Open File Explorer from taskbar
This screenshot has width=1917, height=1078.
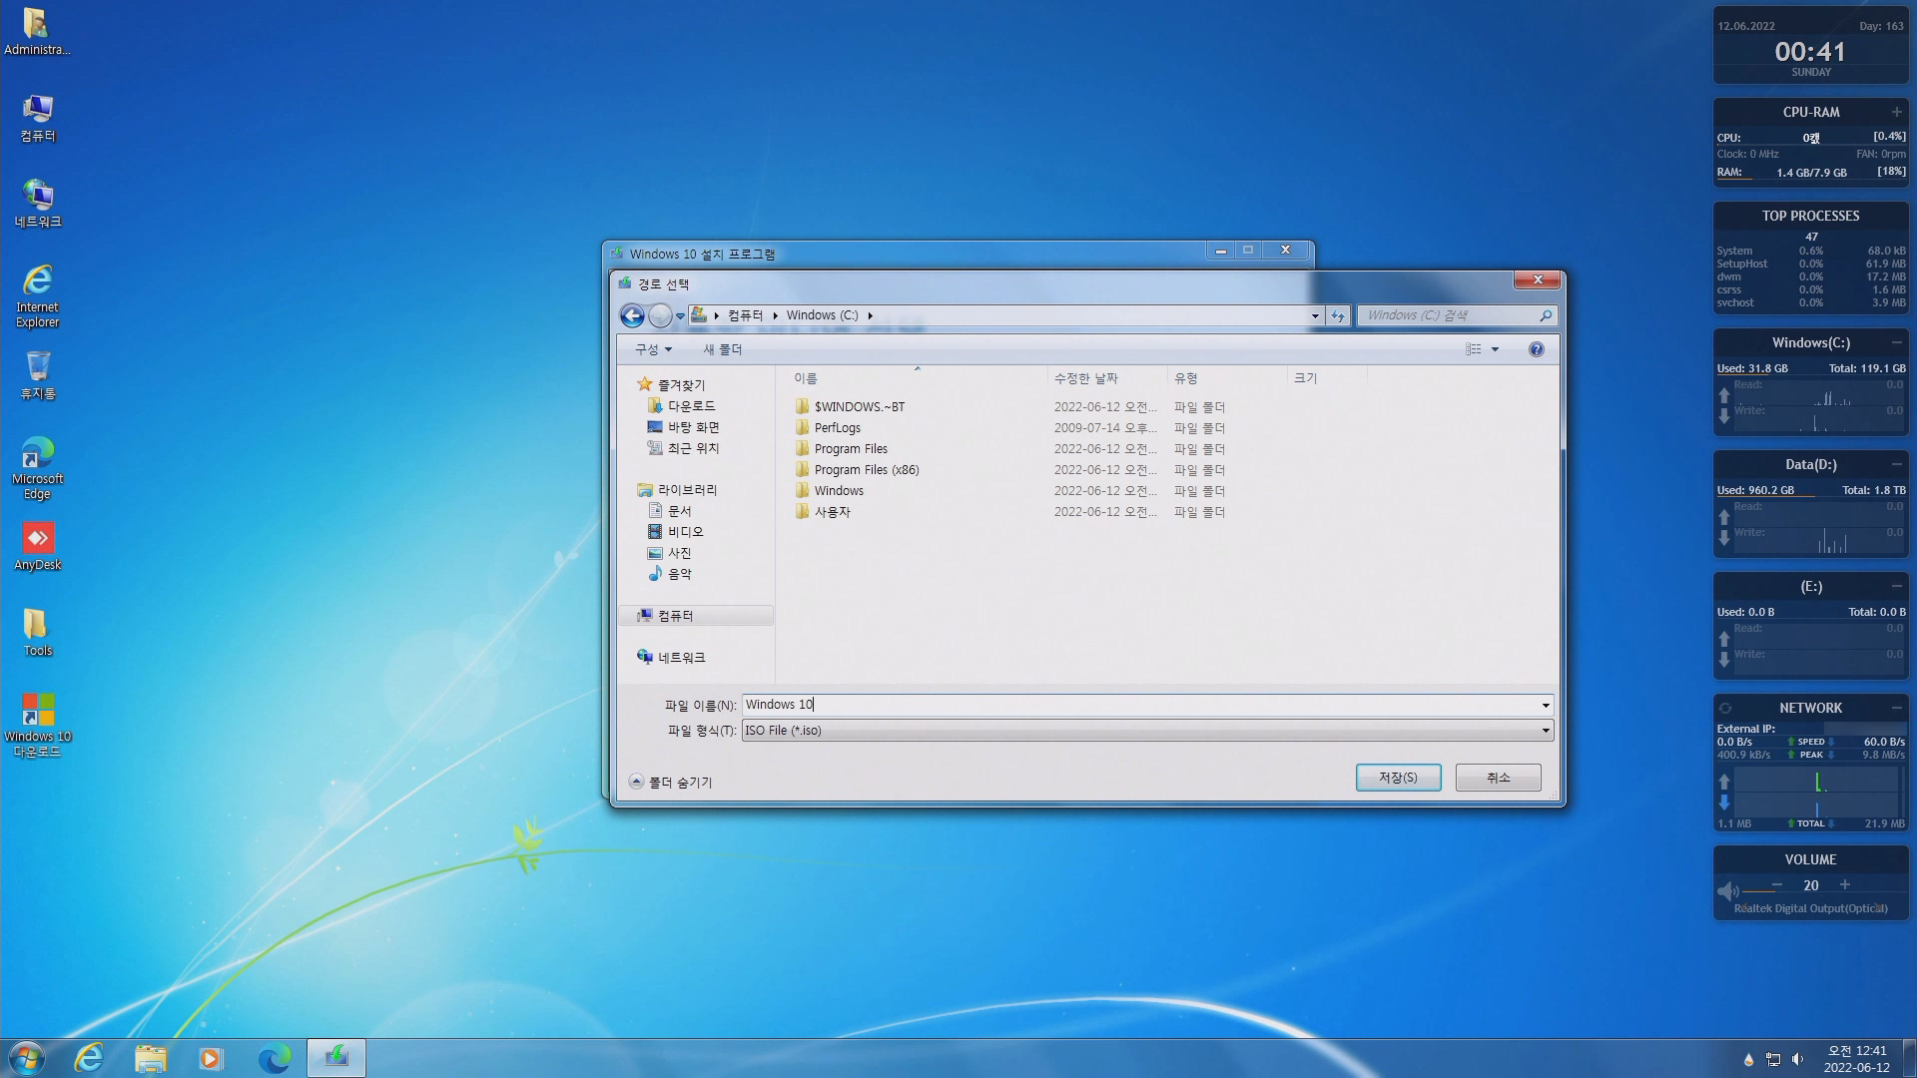pos(151,1058)
